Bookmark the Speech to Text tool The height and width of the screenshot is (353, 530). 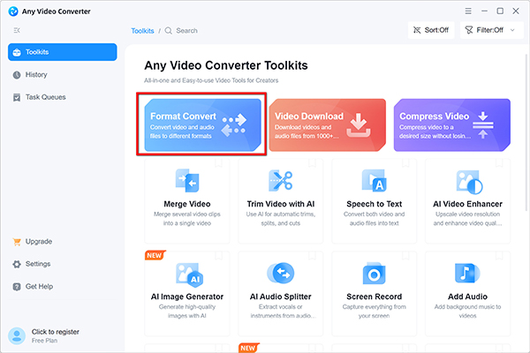(405, 163)
